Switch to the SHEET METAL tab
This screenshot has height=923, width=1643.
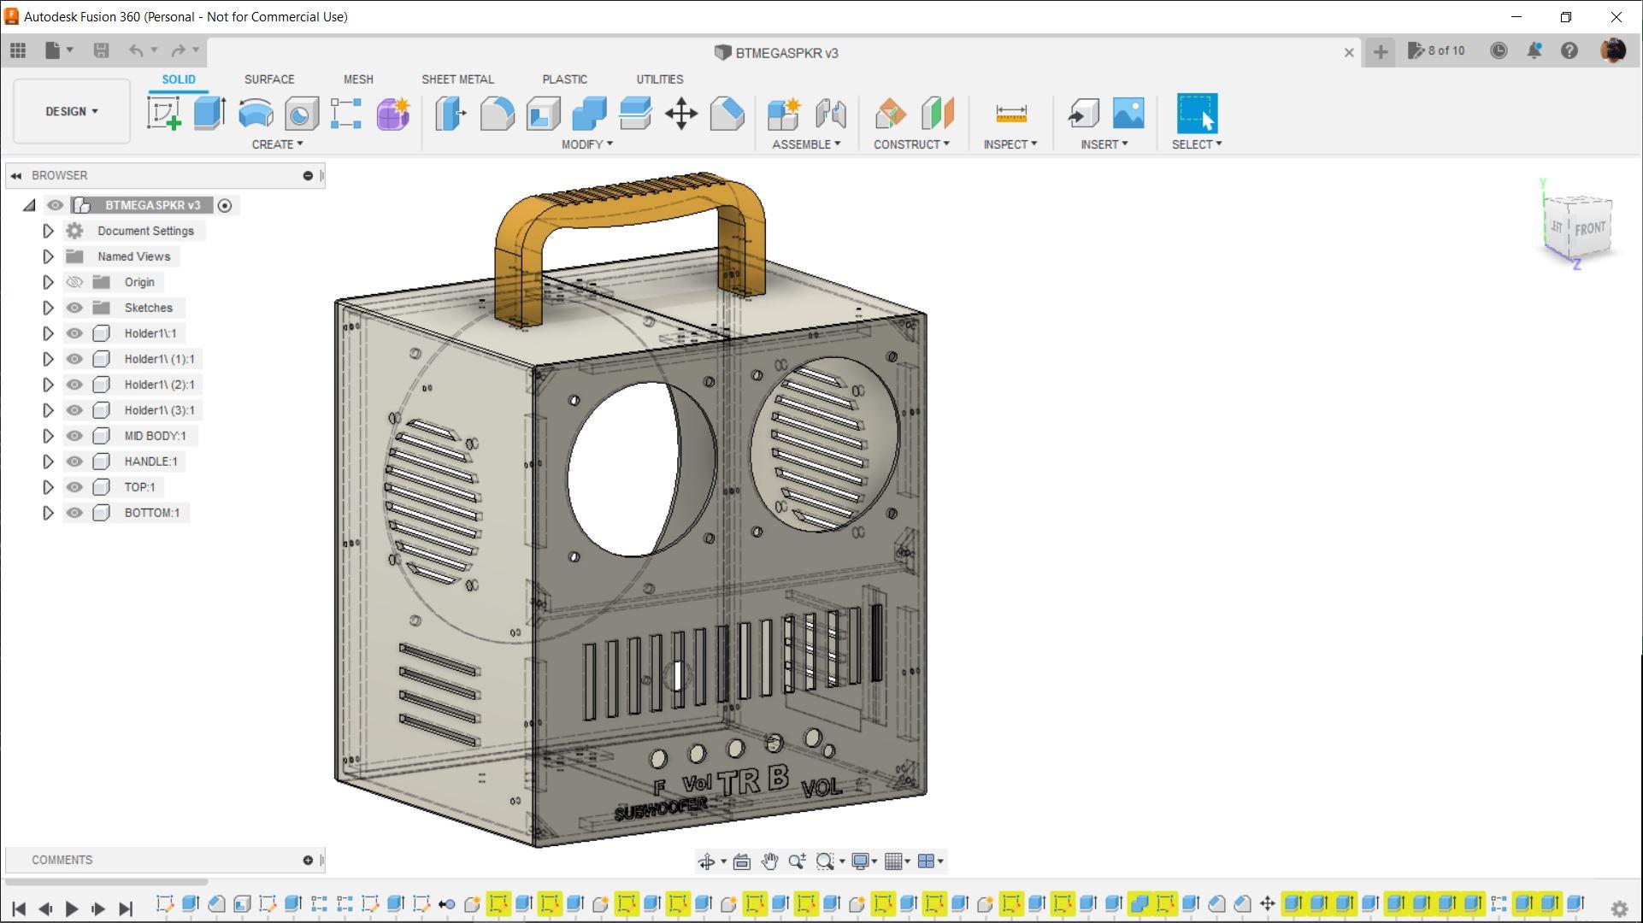(457, 79)
